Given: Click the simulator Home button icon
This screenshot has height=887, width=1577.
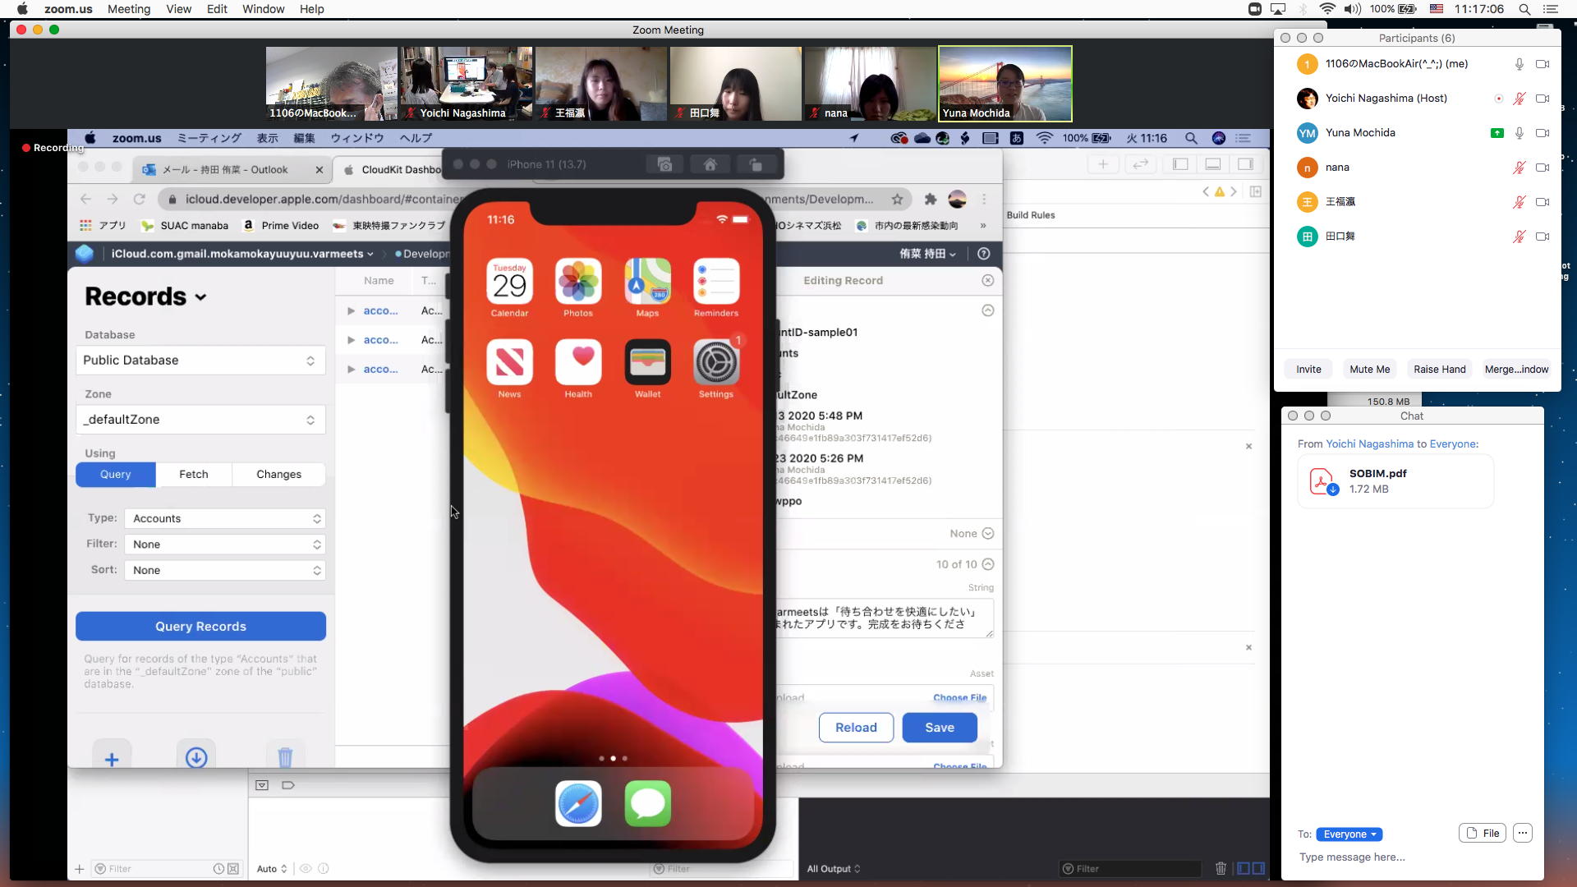Looking at the screenshot, I should click(710, 164).
